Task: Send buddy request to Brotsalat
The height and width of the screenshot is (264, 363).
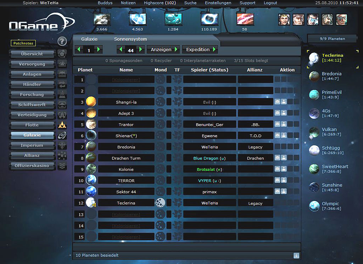Action: 284,169
